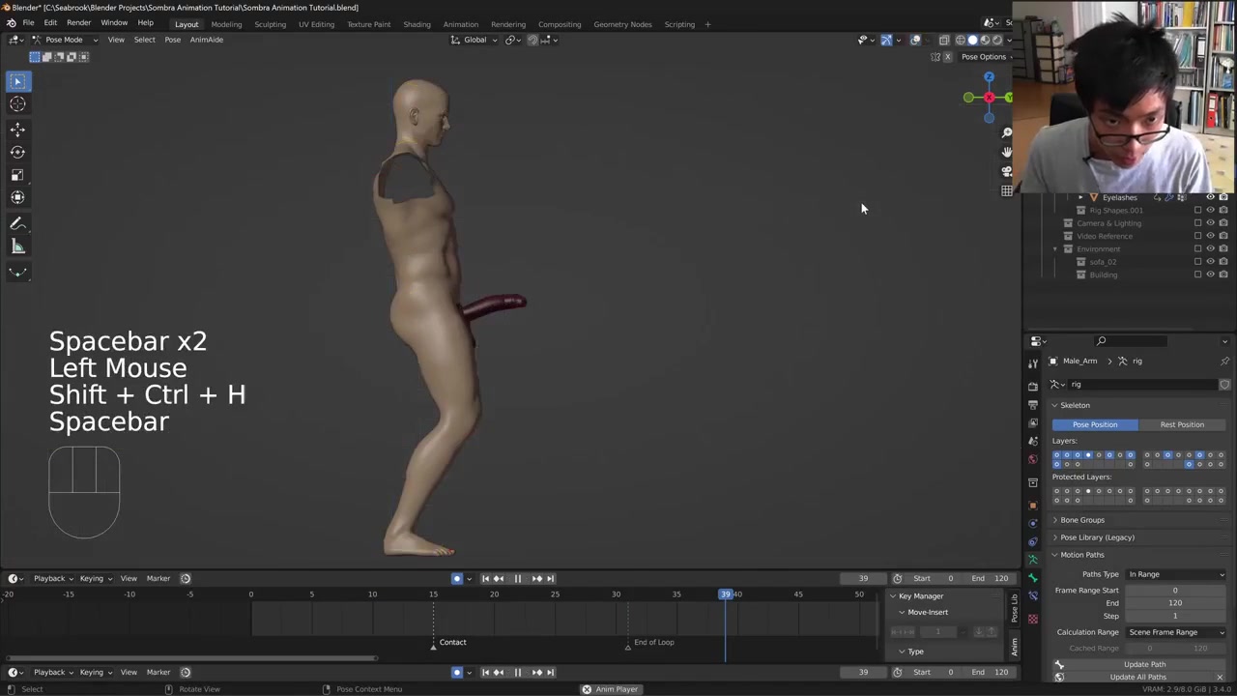This screenshot has width=1237, height=696.
Task: Click the Update Path button
Action: click(x=1144, y=664)
